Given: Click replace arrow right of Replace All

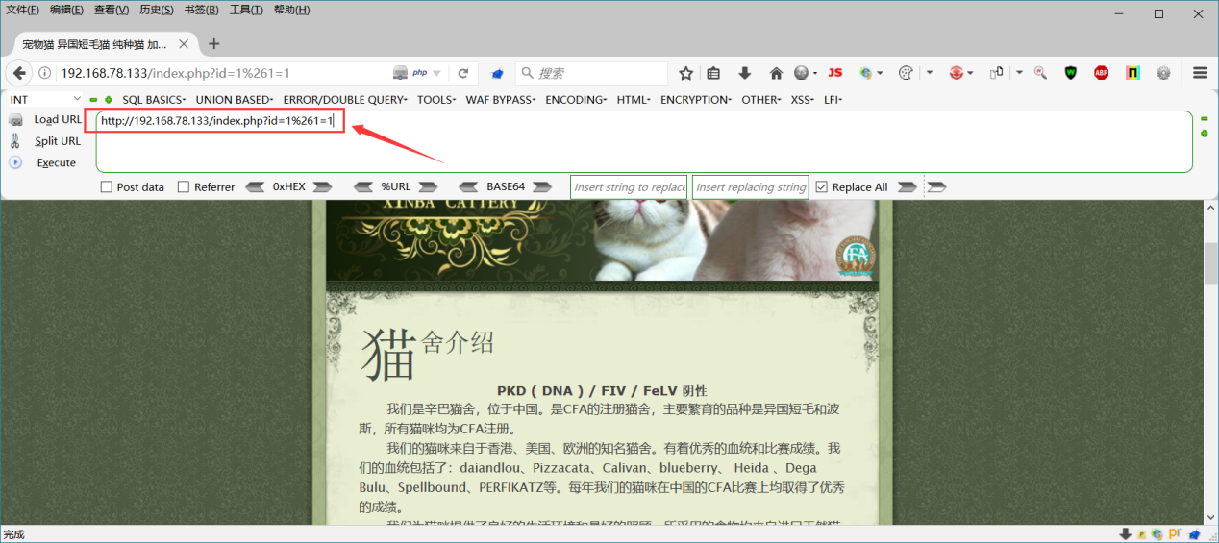Looking at the screenshot, I should (907, 186).
